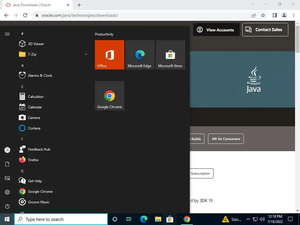Screen dimensions: 300x225
Task: Click the JRE for Consumers button
Action: point(226,139)
